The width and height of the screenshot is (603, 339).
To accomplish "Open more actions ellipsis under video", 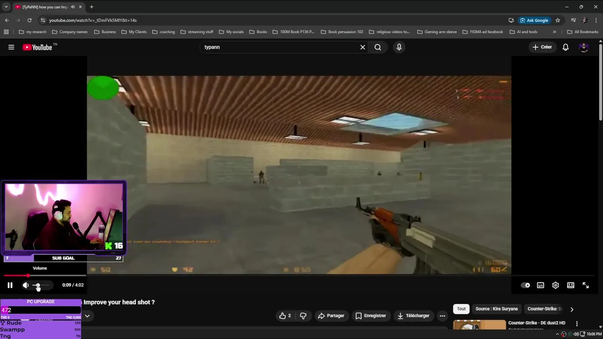I will coord(442,315).
